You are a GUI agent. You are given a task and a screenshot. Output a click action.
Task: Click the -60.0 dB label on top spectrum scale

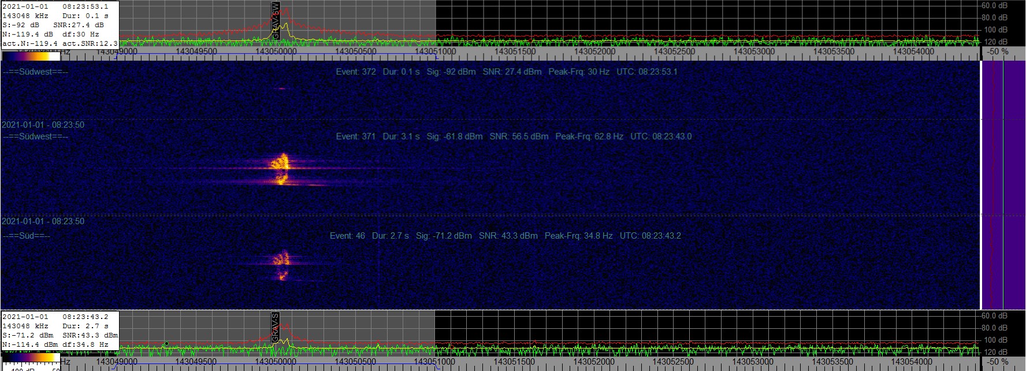point(994,5)
